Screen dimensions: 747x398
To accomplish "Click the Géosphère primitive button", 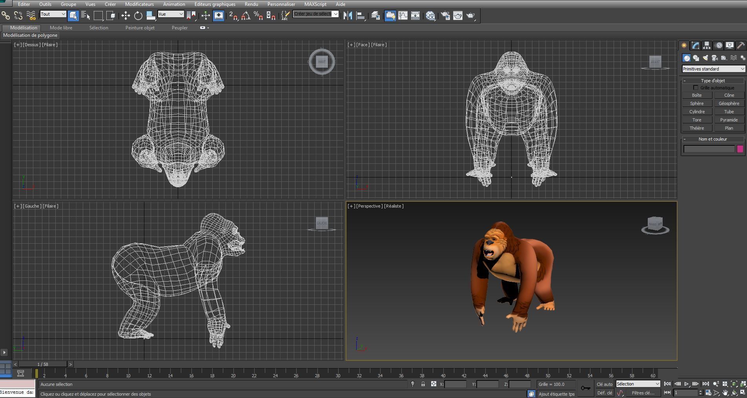I will 729,103.
